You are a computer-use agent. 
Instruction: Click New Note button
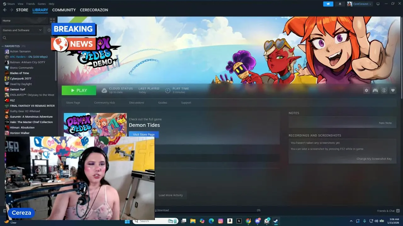pos(385,123)
